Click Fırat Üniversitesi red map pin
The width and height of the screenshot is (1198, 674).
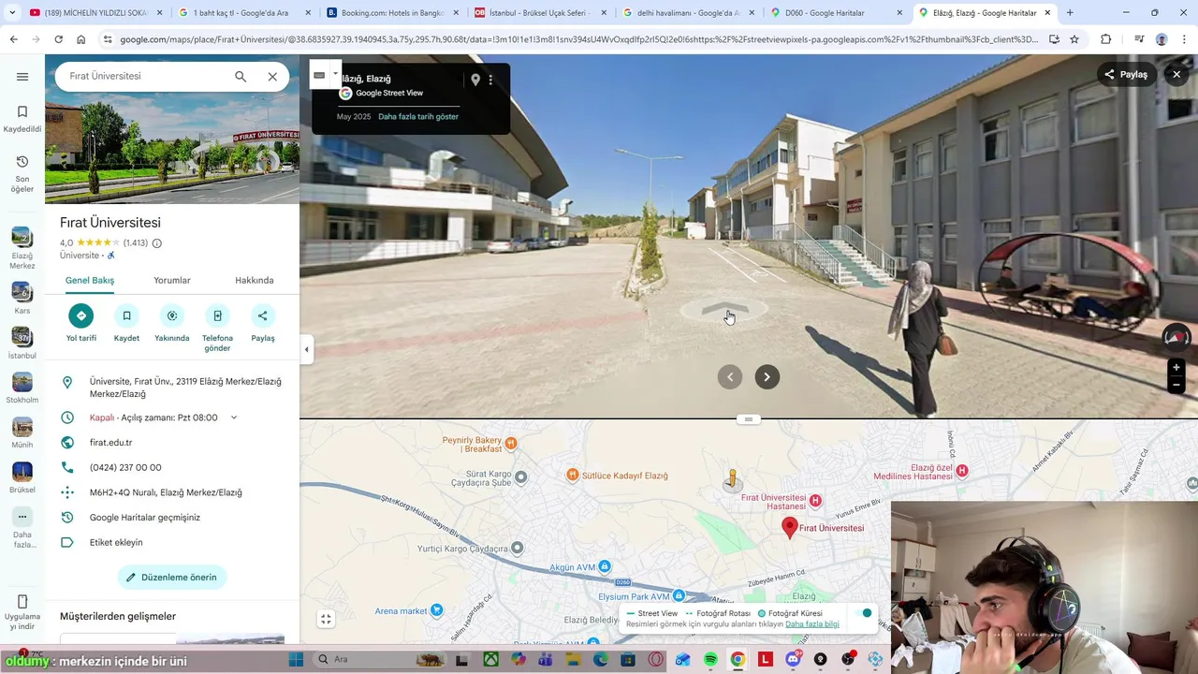click(790, 528)
